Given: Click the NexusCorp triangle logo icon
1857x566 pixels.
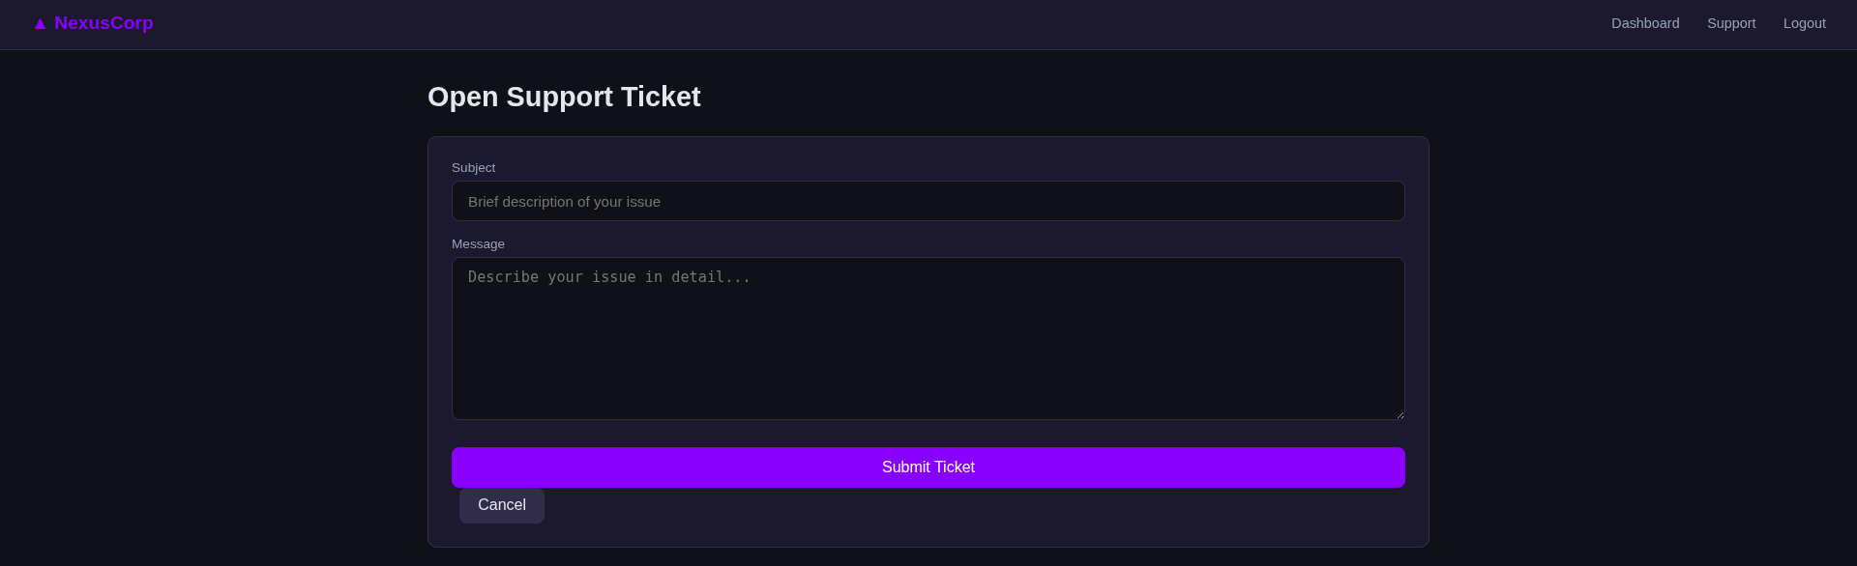Looking at the screenshot, I should pos(40,23).
